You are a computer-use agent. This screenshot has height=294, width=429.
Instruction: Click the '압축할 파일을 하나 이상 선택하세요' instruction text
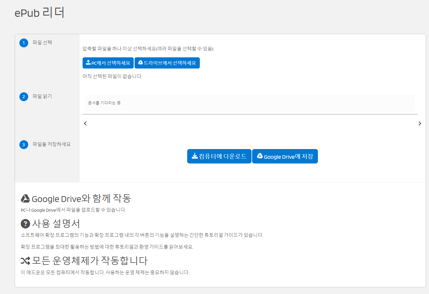coord(148,49)
